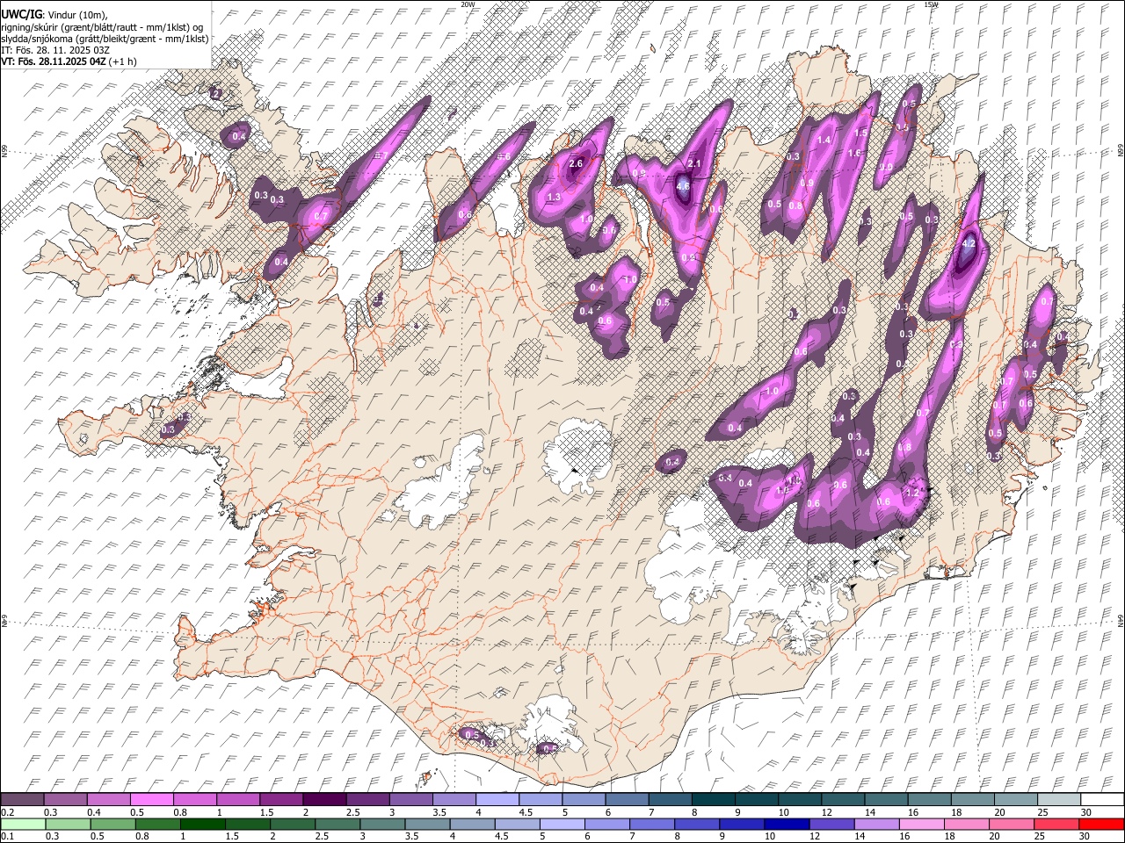This screenshot has width=1125, height=843.
Task: Pick the white 30 swatch in top legend row
Action: tap(1101, 800)
